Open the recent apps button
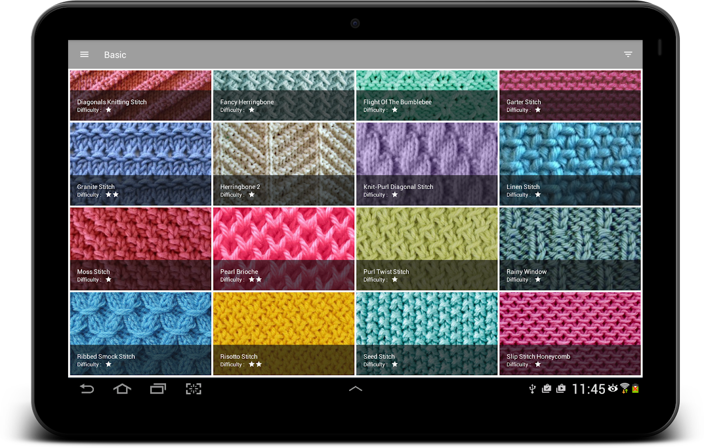This screenshot has width=704, height=448. coord(158,389)
